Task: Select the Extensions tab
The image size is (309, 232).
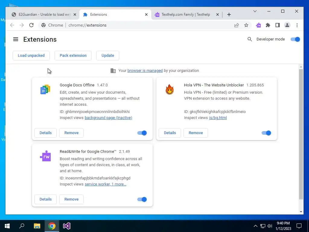Action: click(115, 14)
